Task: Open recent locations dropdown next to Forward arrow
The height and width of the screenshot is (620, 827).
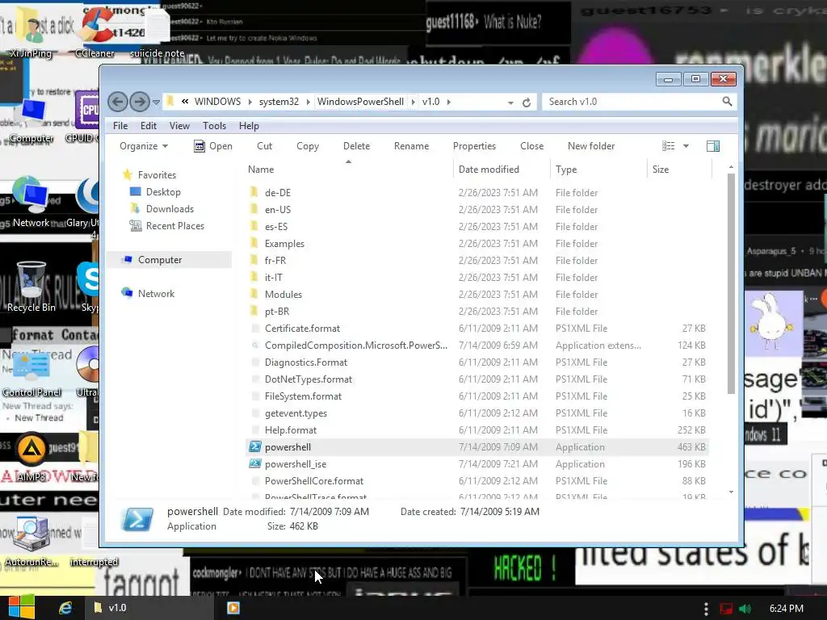Action: [x=156, y=103]
